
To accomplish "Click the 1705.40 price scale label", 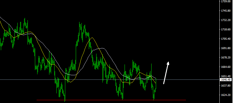I will (226, 39).
